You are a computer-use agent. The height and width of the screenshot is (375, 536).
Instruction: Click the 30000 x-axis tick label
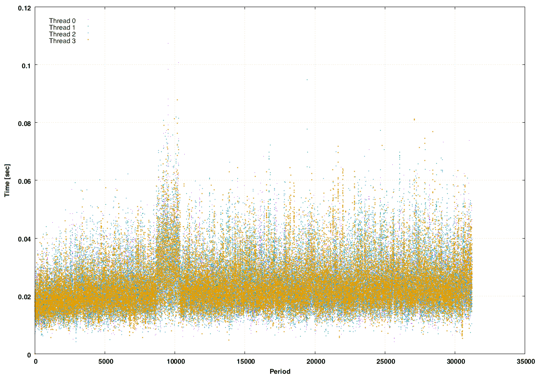click(455, 362)
